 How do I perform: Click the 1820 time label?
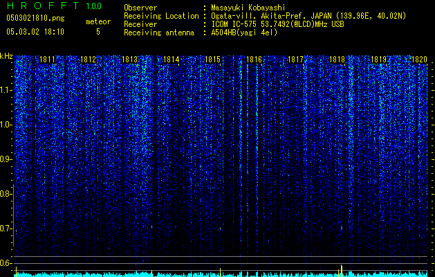(x=419, y=59)
